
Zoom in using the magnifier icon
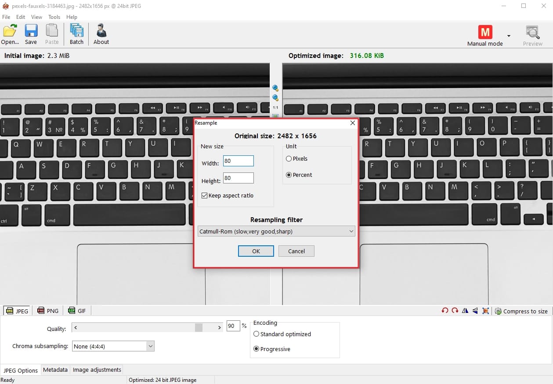click(x=275, y=88)
